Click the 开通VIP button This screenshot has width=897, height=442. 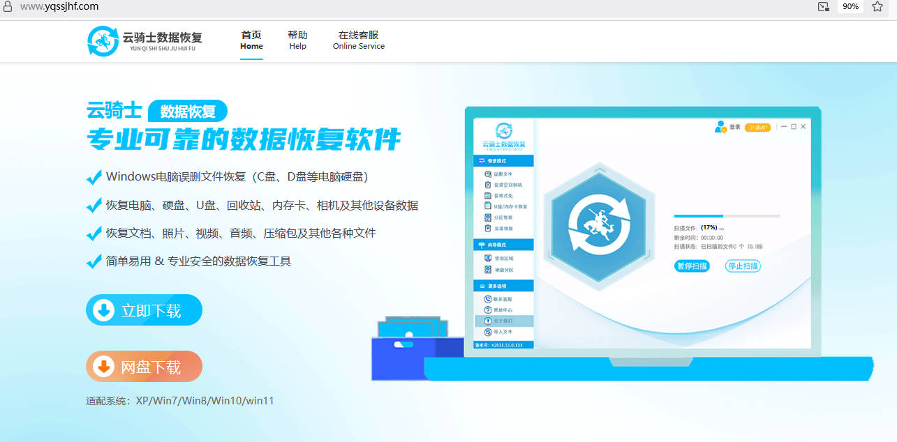[x=757, y=128]
